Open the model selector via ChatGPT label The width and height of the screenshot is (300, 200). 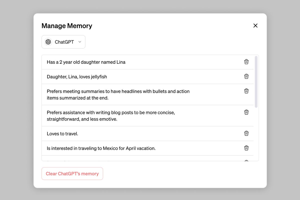pyautogui.click(x=64, y=42)
